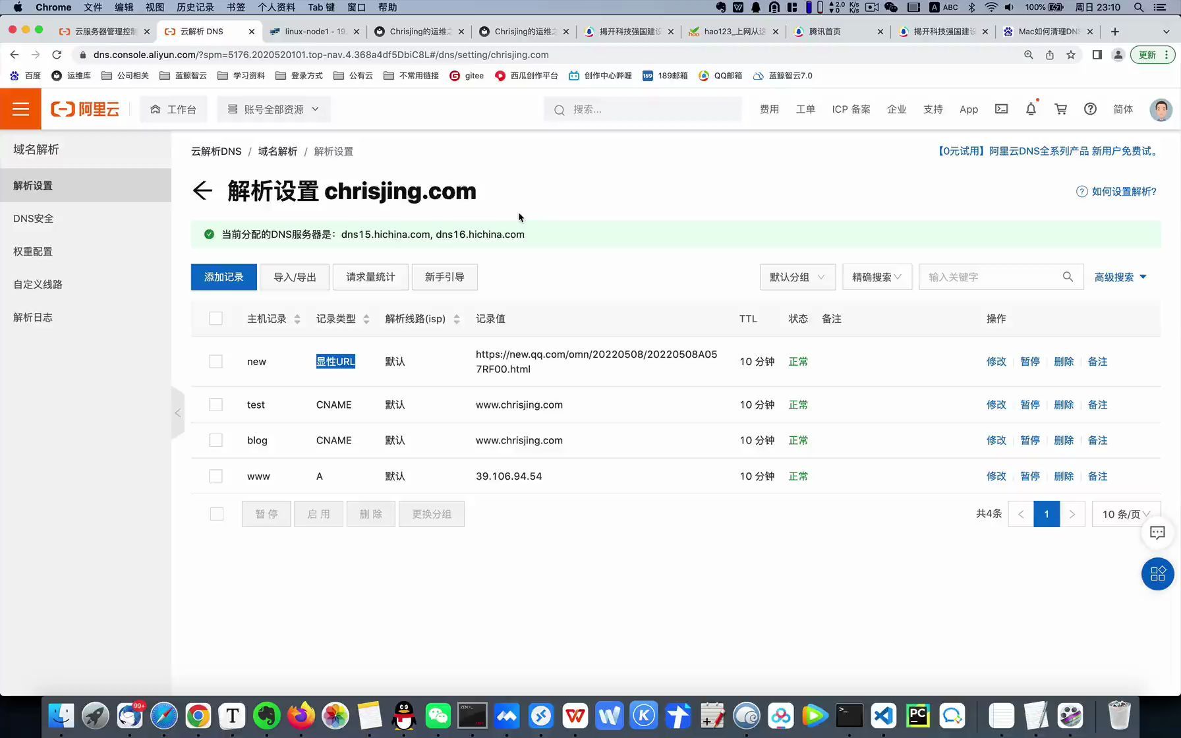Open the 如何设置解析? help link
Image resolution: width=1181 pixels, height=738 pixels.
tap(1116, 191)
